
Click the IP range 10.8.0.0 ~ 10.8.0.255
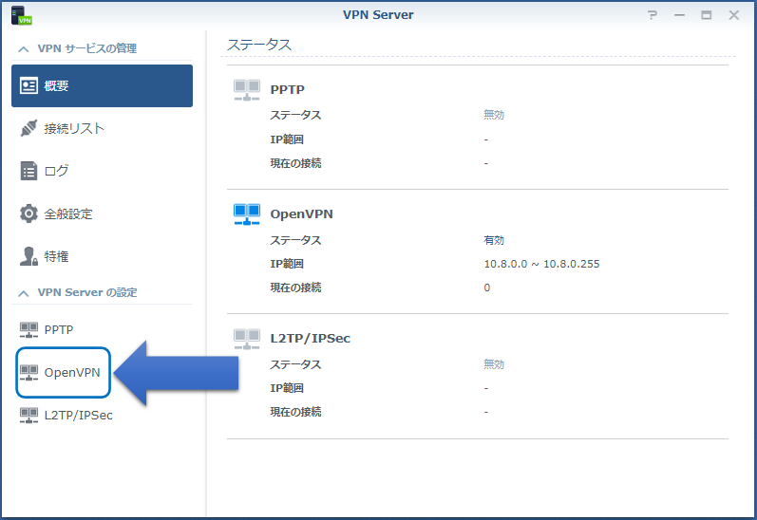click(x=541, y=264)
